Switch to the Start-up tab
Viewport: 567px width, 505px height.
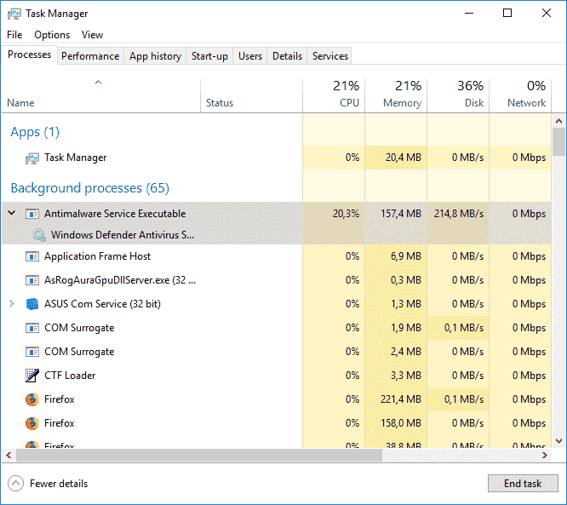209,56
